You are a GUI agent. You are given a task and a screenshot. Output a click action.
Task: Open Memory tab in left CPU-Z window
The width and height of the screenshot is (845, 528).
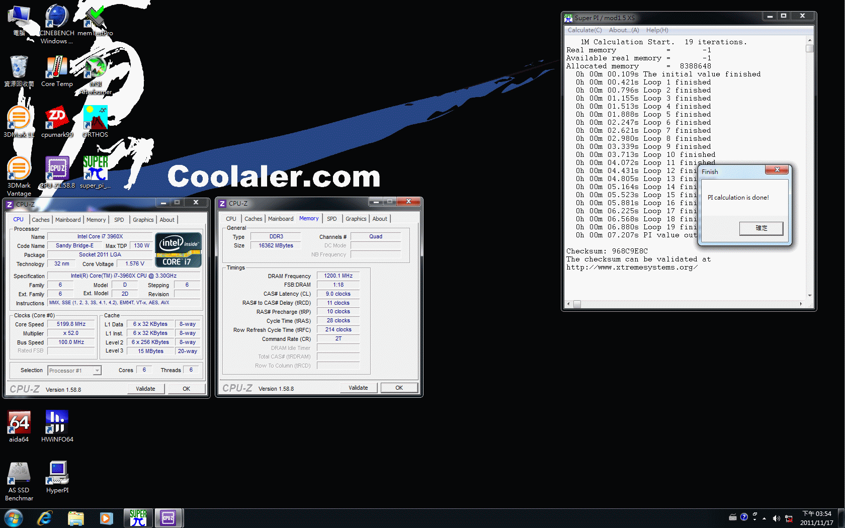[96, 220]
